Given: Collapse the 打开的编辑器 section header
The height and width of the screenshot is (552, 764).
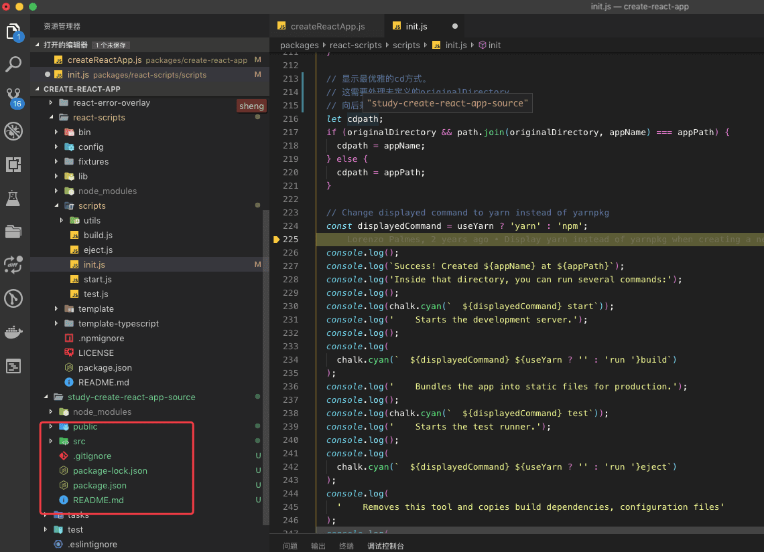Looking at the screenshot, I should point(65,45).
